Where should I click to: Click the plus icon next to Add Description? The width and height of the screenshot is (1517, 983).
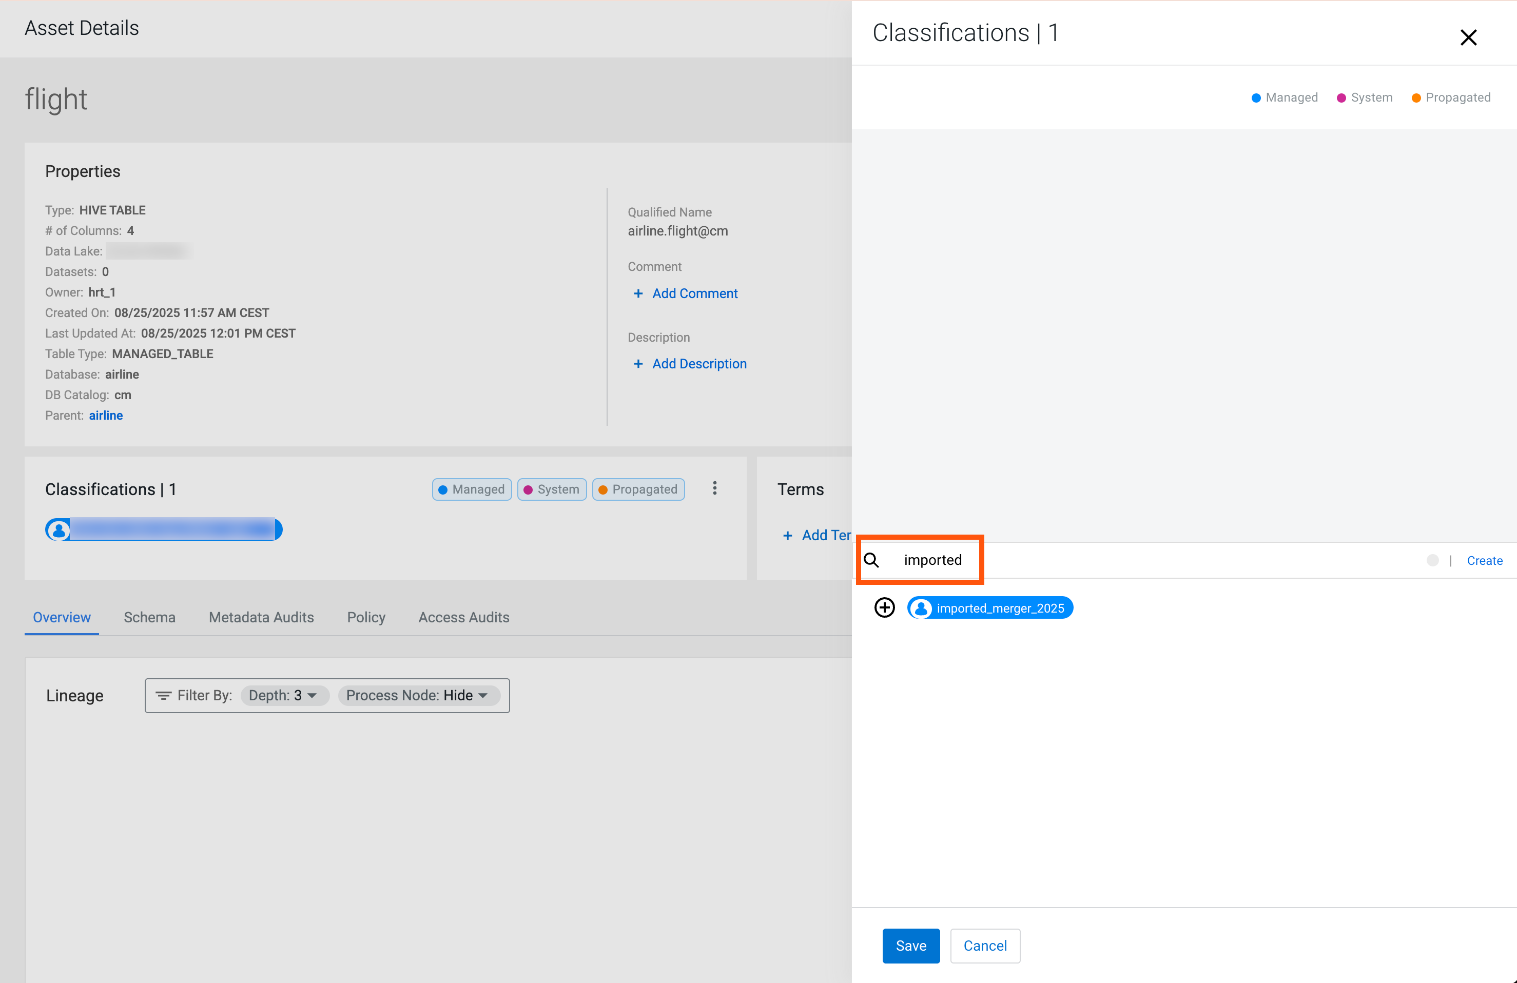(x=638, y=364)
